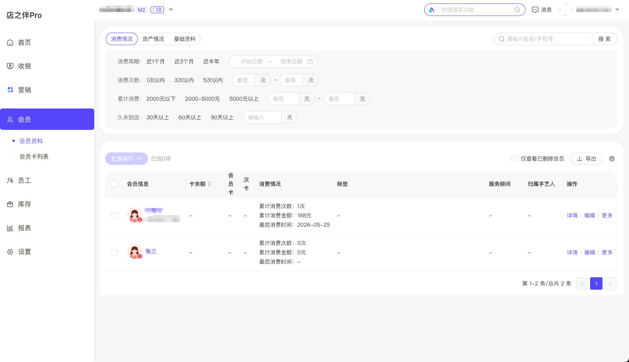Go to 会员资料 submenu item
Image resolution: width=629 pixels, height=362 pixels.
pos(31,141)
